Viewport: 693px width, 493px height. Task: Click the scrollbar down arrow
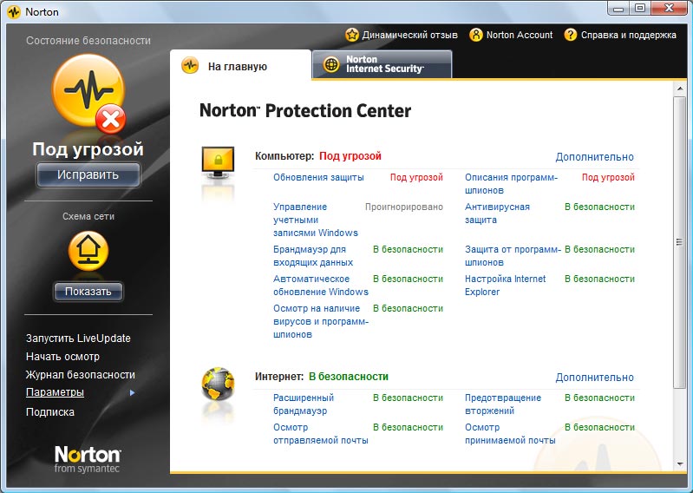680,464
